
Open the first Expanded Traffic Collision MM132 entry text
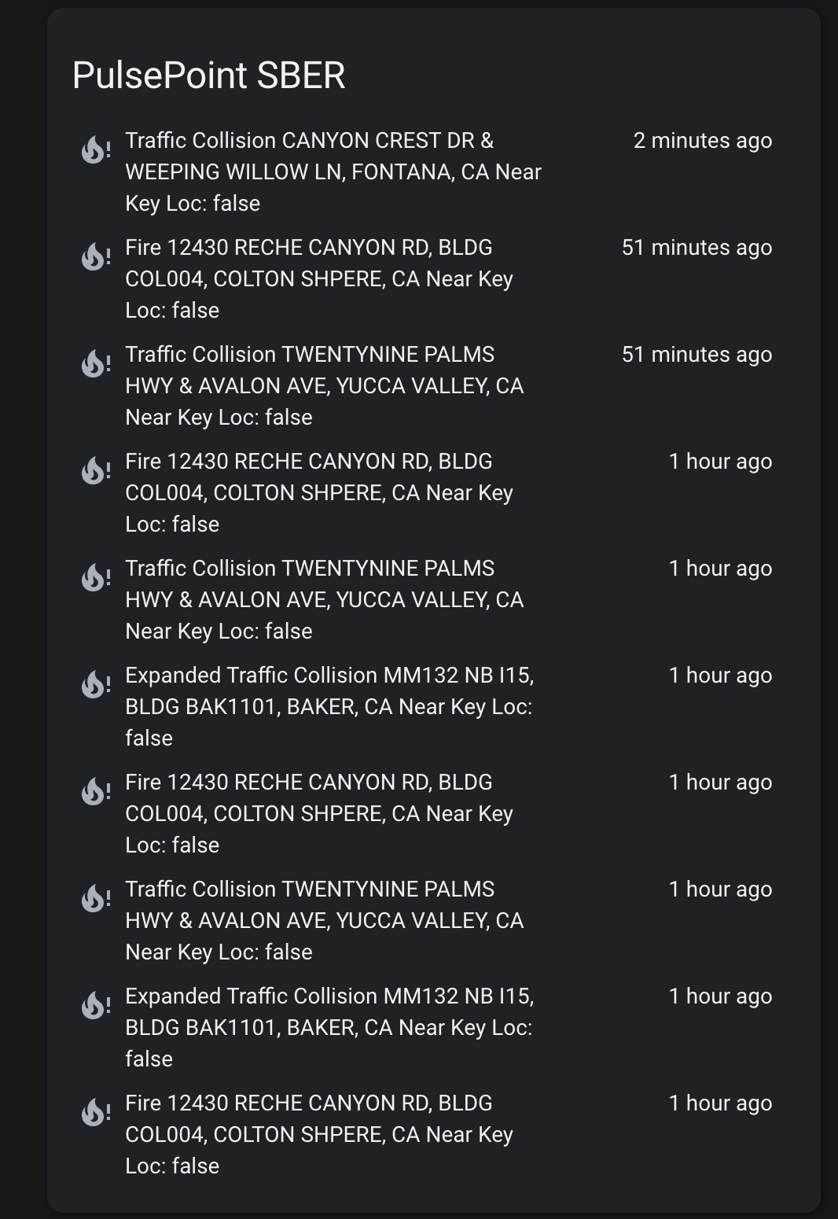pos(329,706)
